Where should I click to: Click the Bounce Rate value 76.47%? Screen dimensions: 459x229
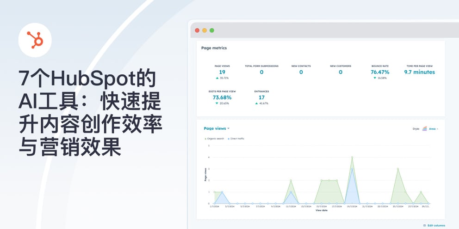pos(380,72)
